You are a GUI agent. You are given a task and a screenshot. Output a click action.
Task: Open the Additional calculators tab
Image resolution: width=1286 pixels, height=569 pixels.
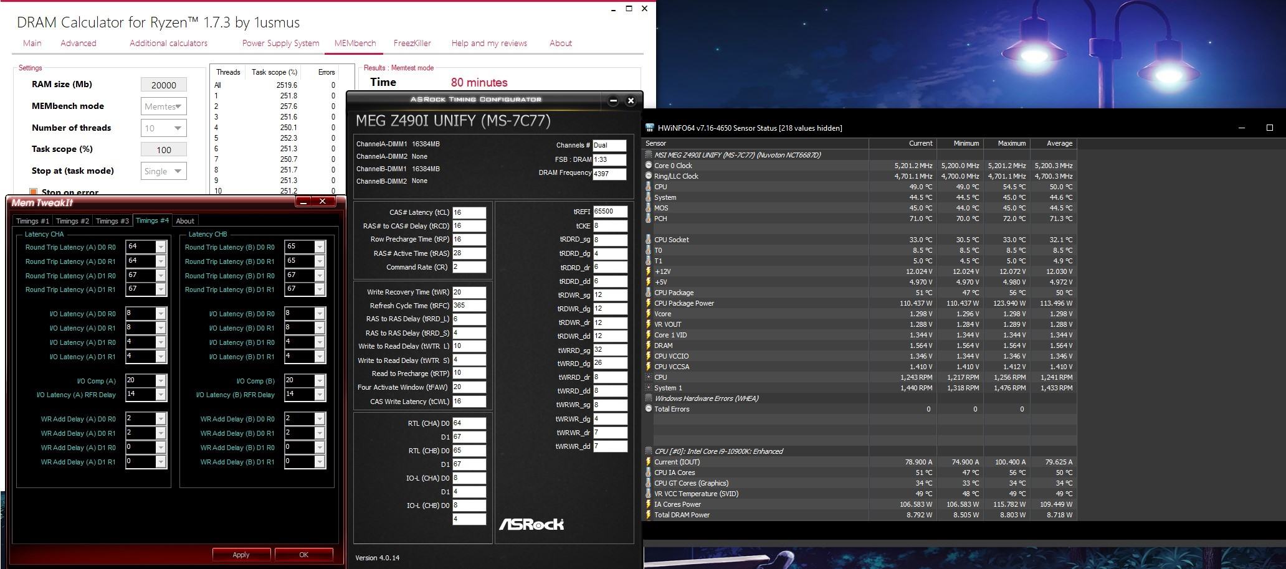(168, 43)
